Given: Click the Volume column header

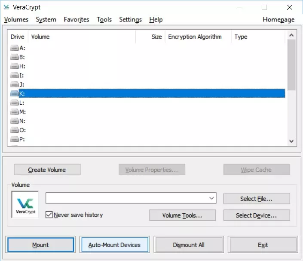Looking at the screenshot, I should tap(82, 36).
